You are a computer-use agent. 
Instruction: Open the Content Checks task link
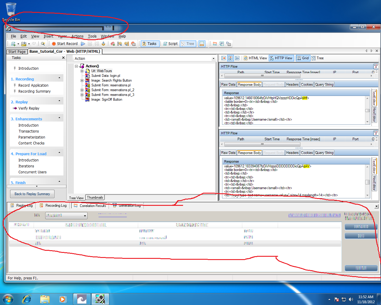click(x=31, y=143)
